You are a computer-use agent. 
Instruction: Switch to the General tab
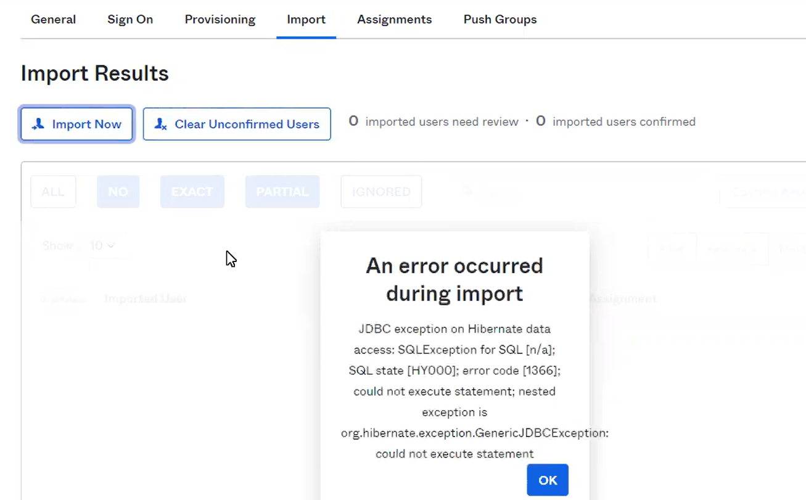tap(54, 19)
